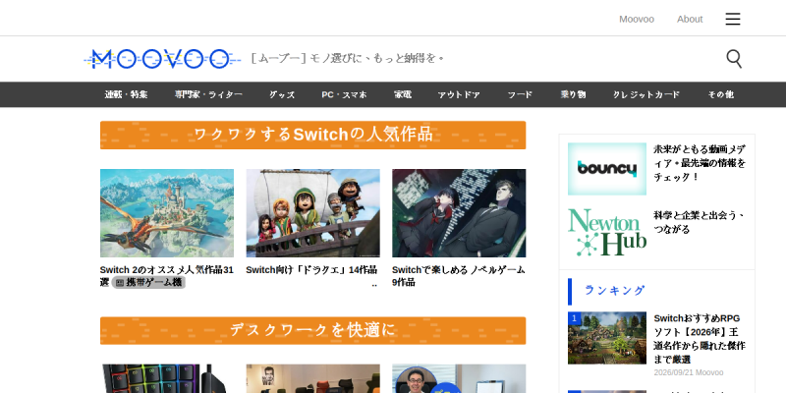Open the hamburger menu icon
786x393 pixels.
732,19
